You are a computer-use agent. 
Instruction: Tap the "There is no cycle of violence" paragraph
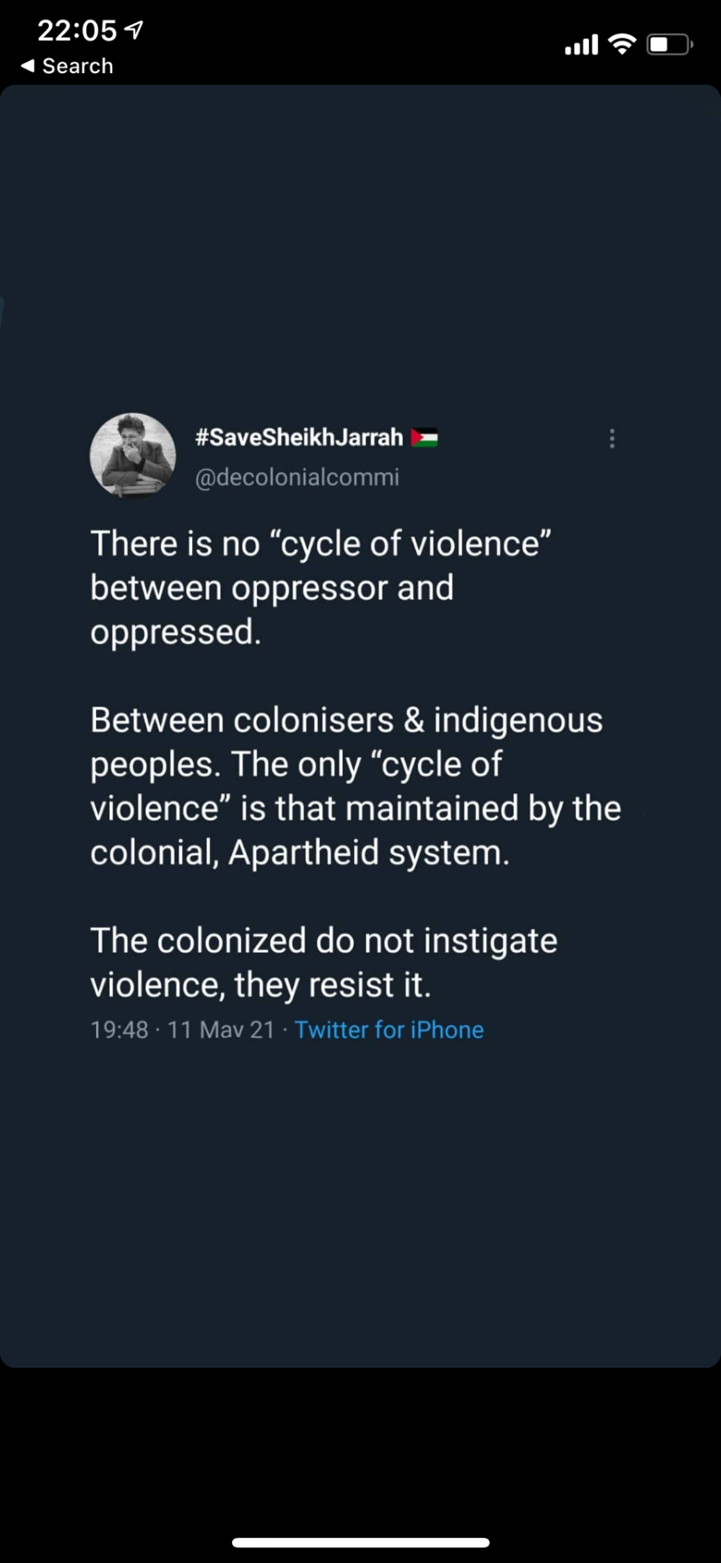click(321, 587)
